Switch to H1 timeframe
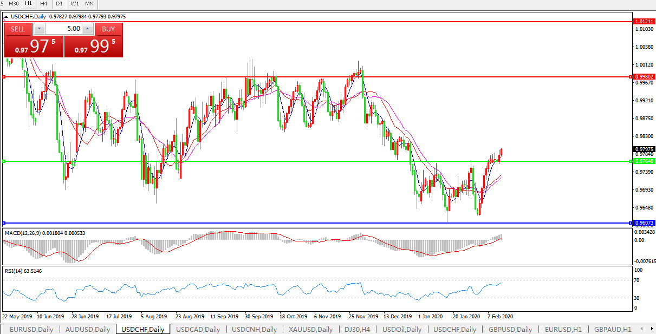Viewport: 656px width, 334px height. (x=28, y=4)
